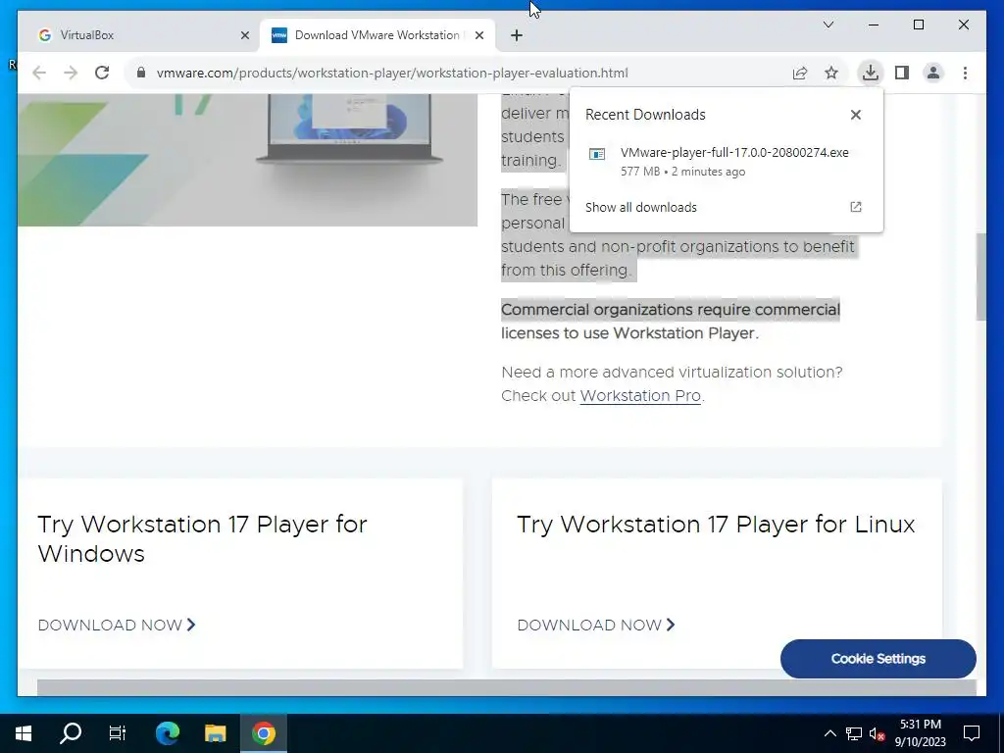Click Download Now for Linux Player
Viewport: 1004px width, 753px height.
[x=596, y=625]
